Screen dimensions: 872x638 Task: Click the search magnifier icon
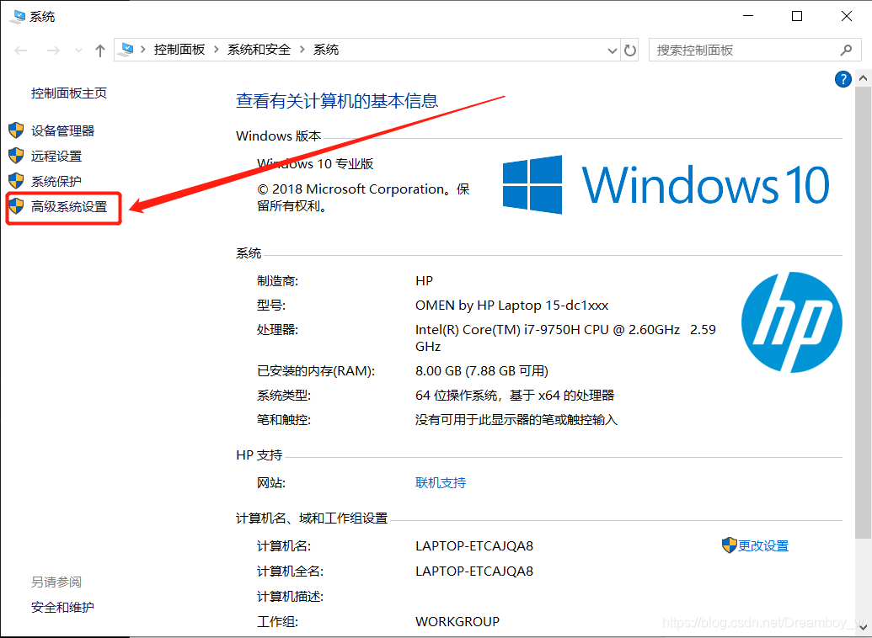(846, 50)
